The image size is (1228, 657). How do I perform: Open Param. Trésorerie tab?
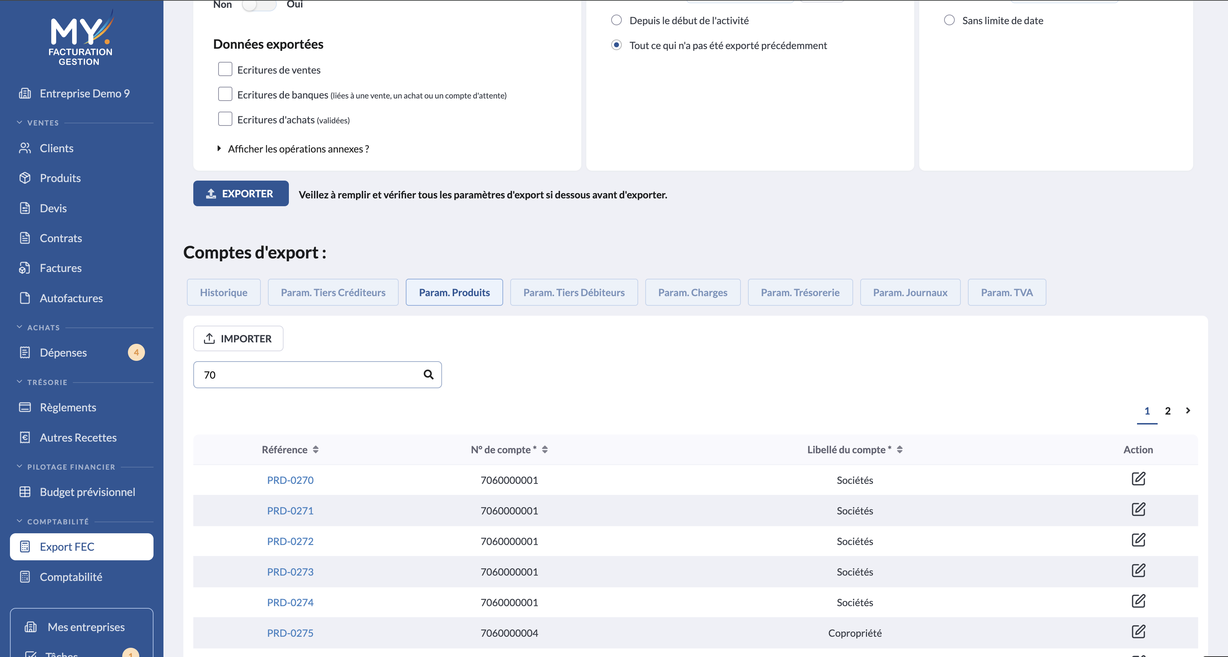point(800,293)
